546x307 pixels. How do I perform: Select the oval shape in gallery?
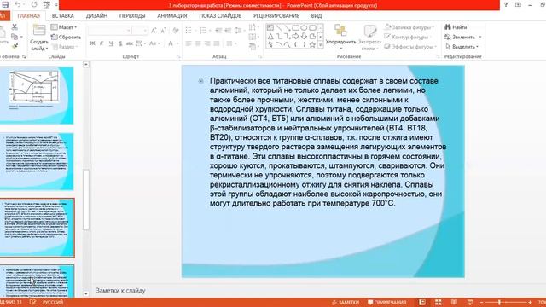click(304, 28)
